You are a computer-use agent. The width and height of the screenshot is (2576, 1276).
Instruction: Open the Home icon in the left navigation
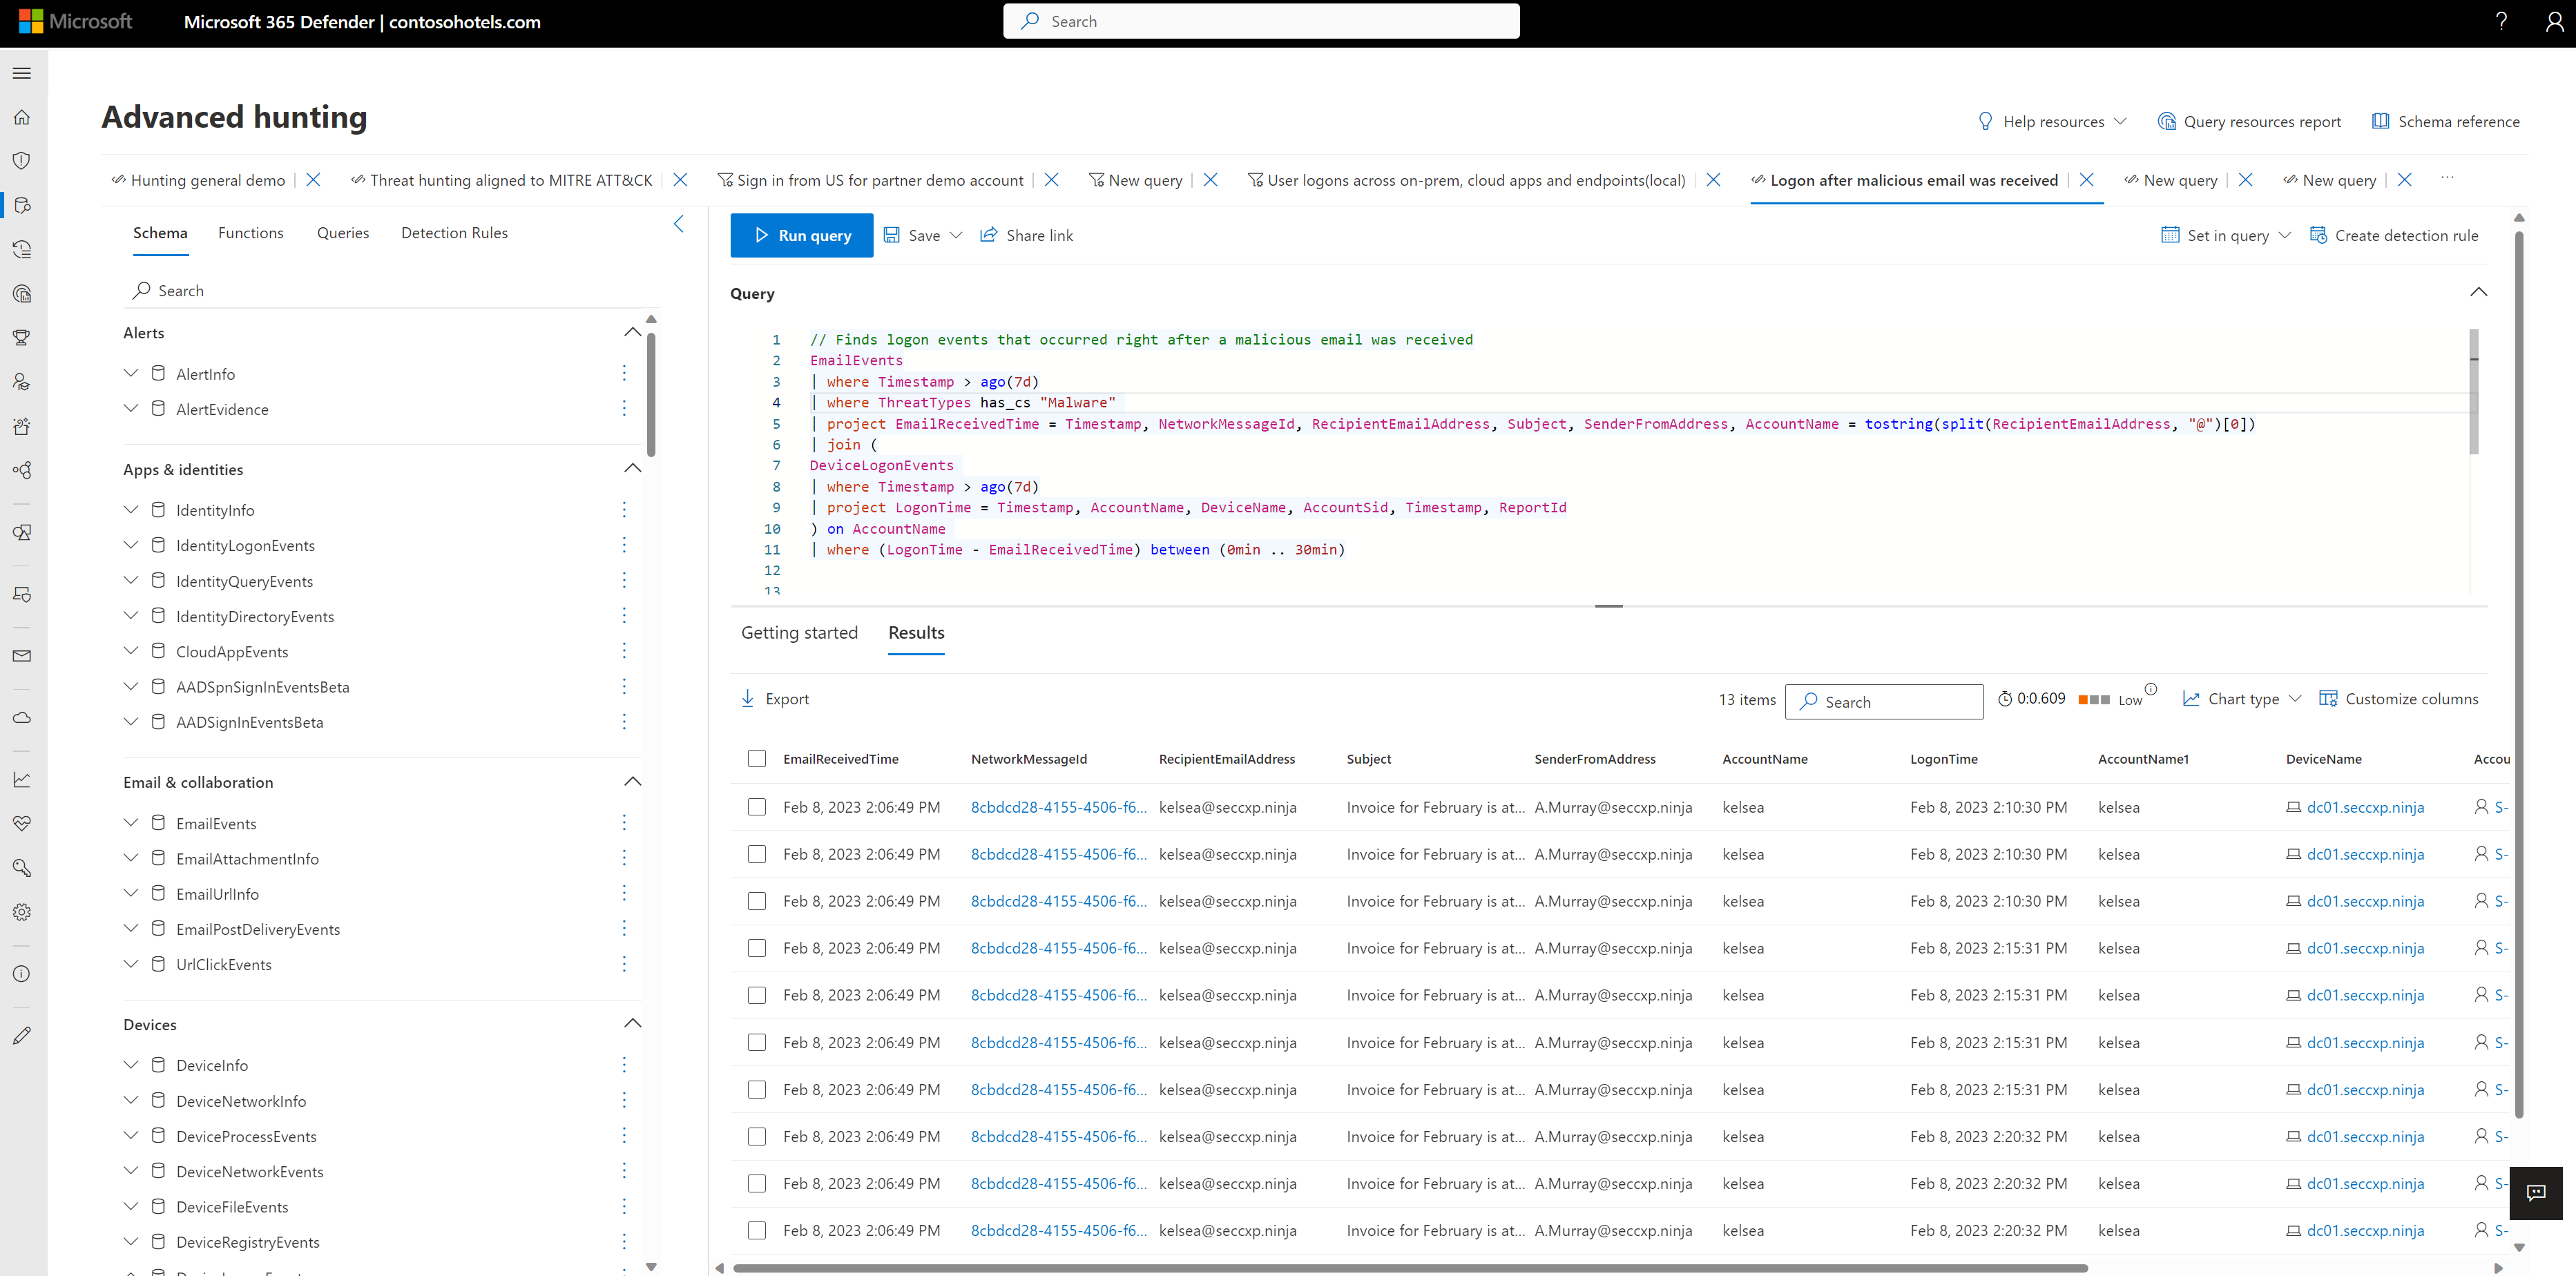(21, 117)
